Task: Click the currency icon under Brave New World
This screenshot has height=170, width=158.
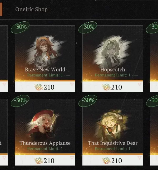Action: (38, 87)
